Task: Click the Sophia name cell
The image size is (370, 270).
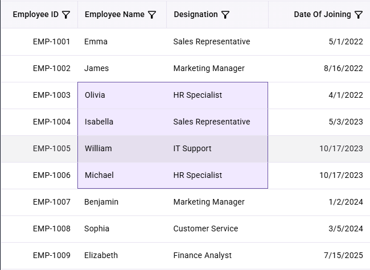Action: pos(122,229)
